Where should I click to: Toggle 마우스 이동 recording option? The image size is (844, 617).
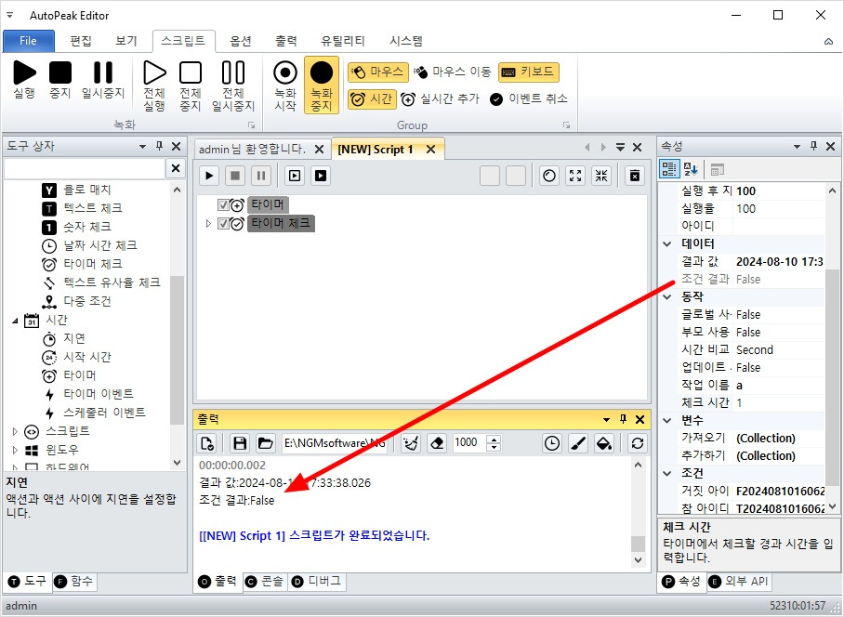coord(453,72)
